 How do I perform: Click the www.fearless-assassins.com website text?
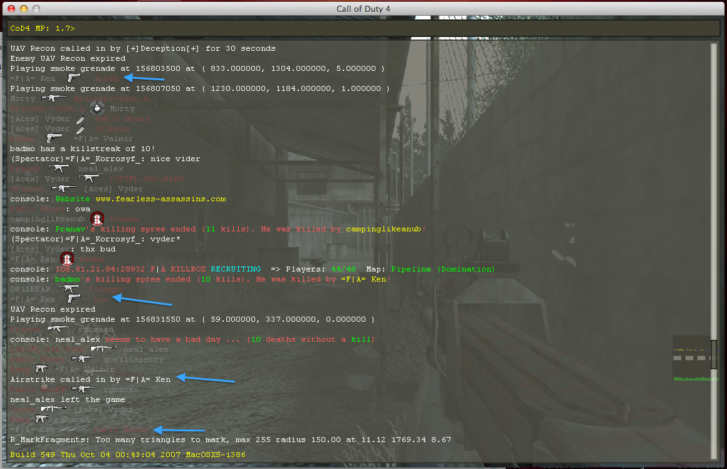tap(161, 199)
